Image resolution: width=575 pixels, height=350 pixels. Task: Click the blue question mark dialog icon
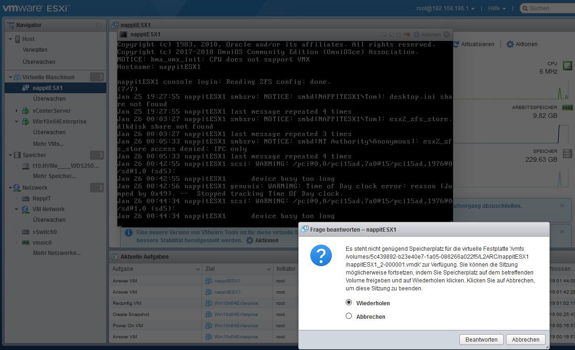coord(321,256)
